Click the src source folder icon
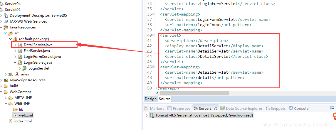 [x=11, y=33]
